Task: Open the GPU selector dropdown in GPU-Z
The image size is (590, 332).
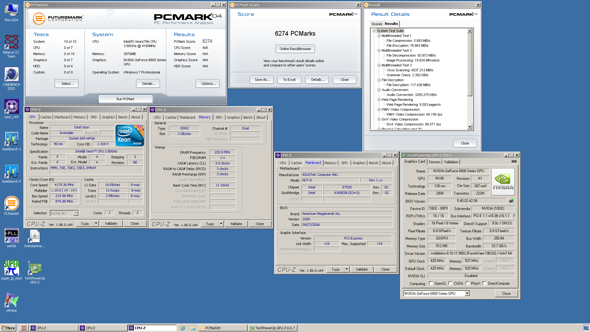Action: pos(467,294)
